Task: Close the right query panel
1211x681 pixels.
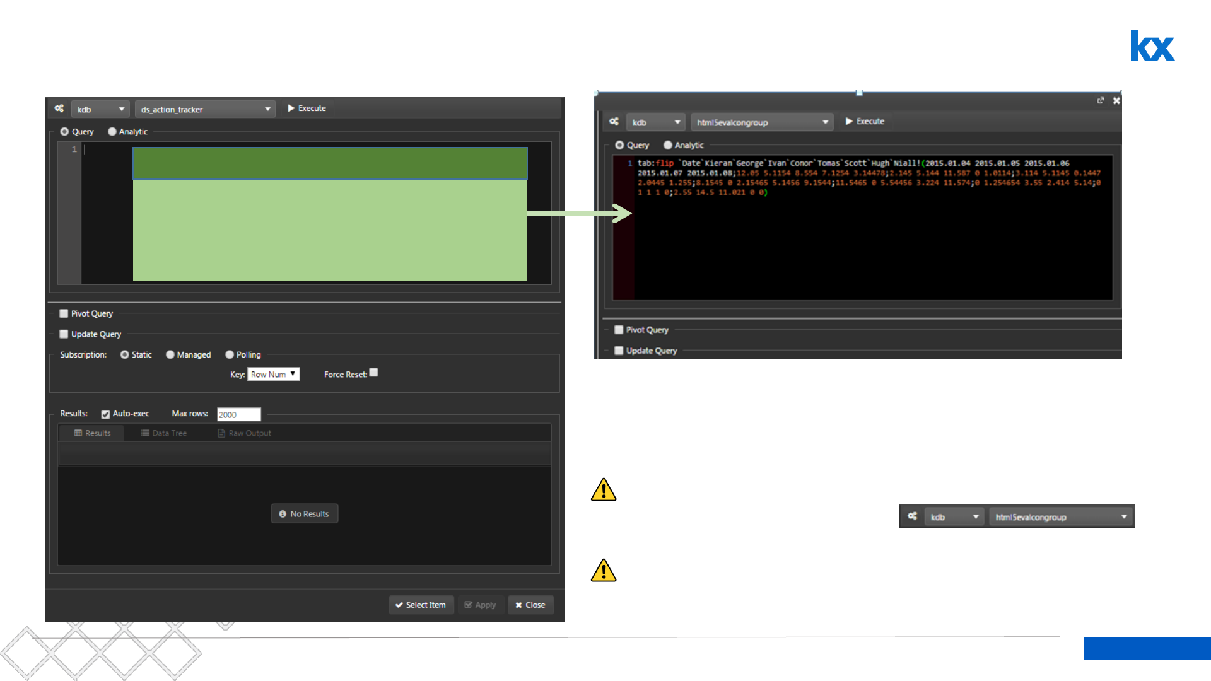Action: coord(1116,101)
